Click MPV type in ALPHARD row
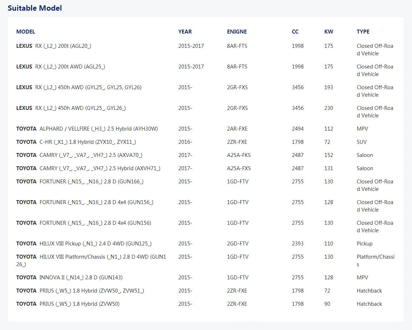Screen dimensions: 412x330 (362, 128)
